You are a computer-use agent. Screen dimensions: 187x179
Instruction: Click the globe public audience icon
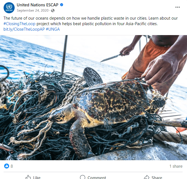coord(53,10)
